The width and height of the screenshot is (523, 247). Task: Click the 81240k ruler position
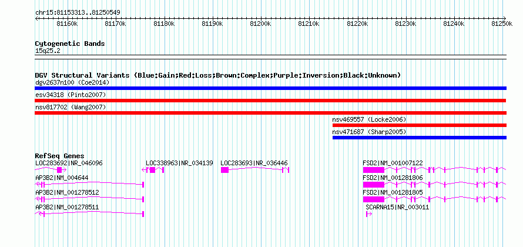point(454,24)
